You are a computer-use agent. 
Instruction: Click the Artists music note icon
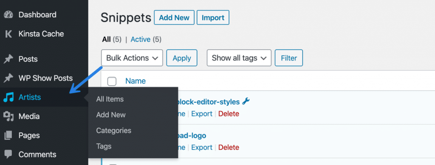[8, 97]
